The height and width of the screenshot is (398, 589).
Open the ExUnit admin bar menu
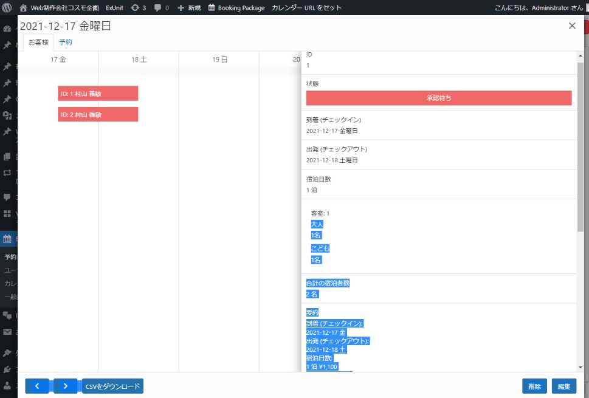click(x=114, y=8)
